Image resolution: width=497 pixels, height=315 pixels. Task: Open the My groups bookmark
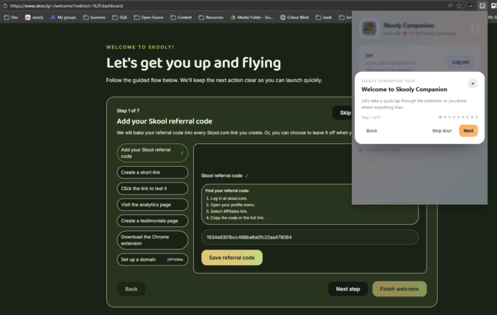[63, 17]
